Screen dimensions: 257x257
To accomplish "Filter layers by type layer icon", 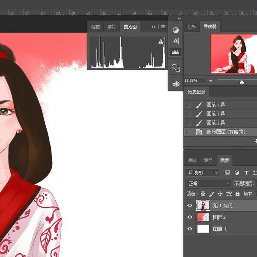I will click(246, 173).
